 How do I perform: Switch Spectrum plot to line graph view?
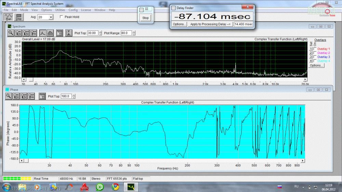click(x=42, y=33)
